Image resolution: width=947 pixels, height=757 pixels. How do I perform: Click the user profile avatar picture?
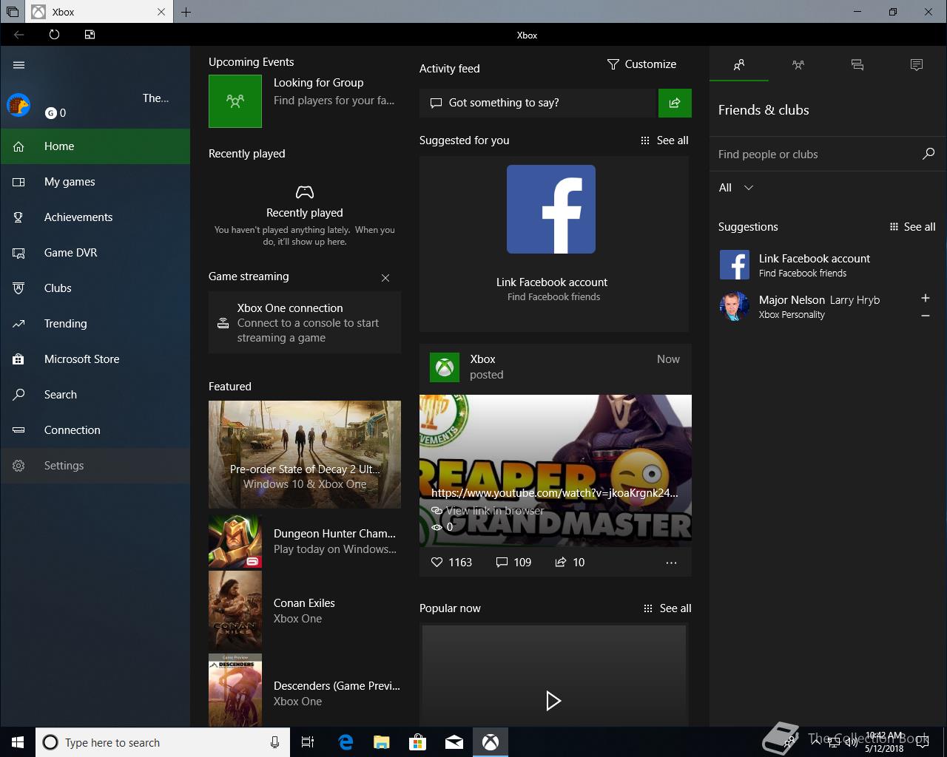[x=18, y=105]
